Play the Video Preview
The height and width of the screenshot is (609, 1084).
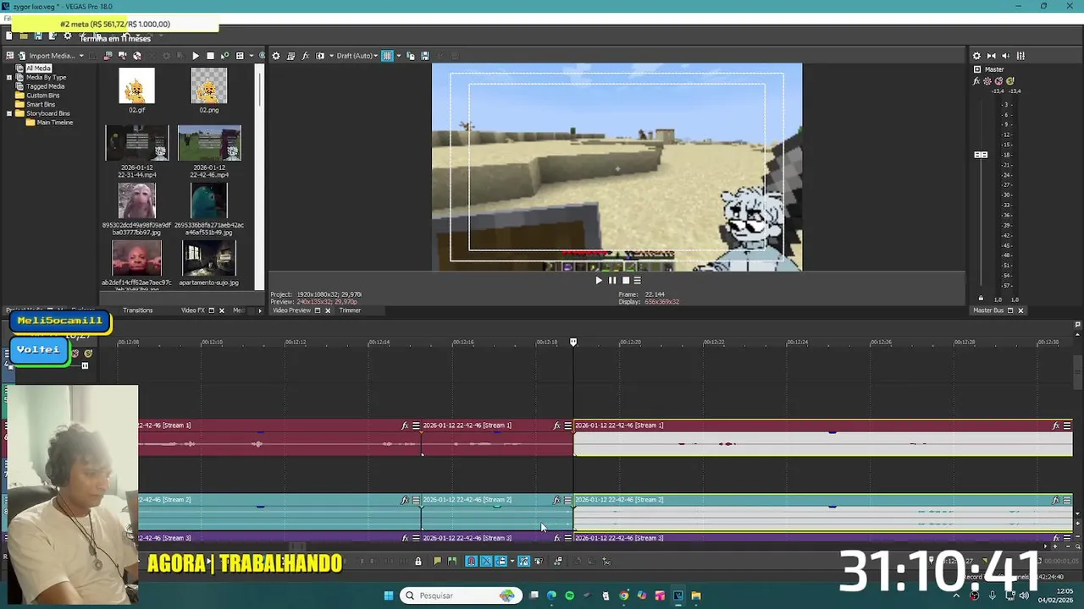pyautogui.click(x=598, y=280)
